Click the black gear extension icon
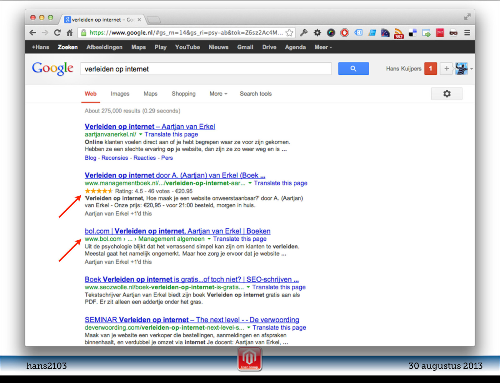 317,32
